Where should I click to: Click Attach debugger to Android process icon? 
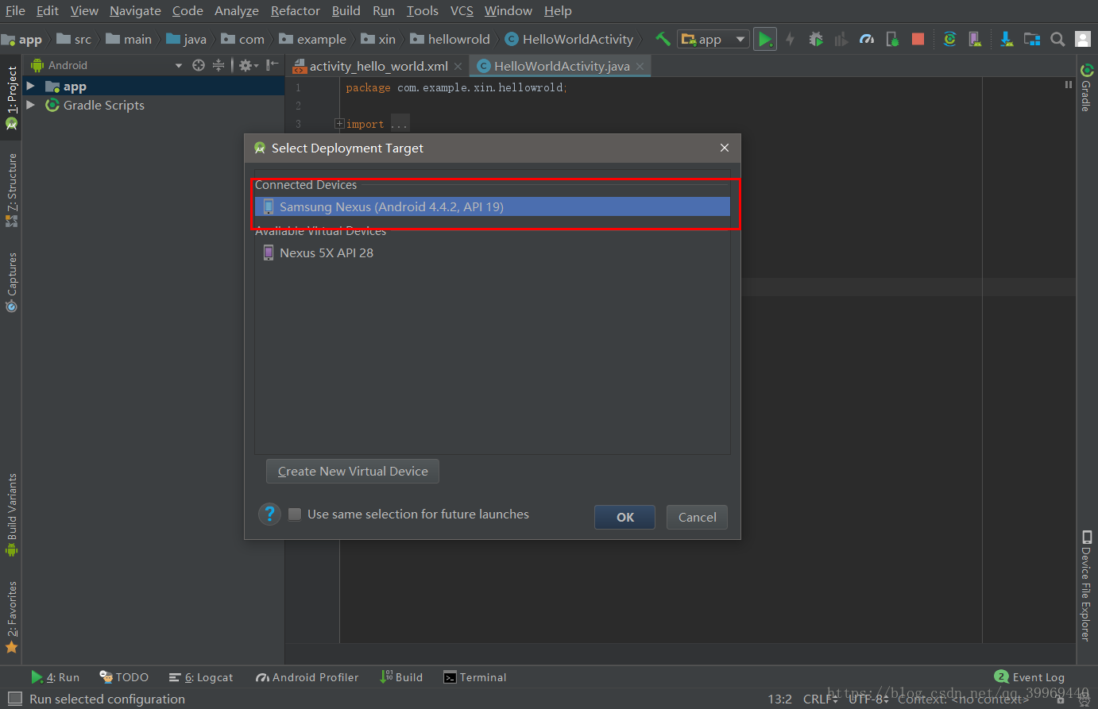(x=892, y=39)
